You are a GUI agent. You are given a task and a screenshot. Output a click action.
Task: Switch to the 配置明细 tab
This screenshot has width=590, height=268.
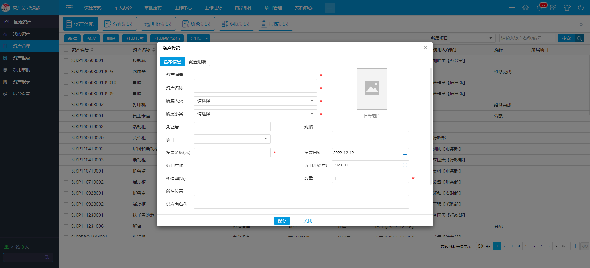197,62
